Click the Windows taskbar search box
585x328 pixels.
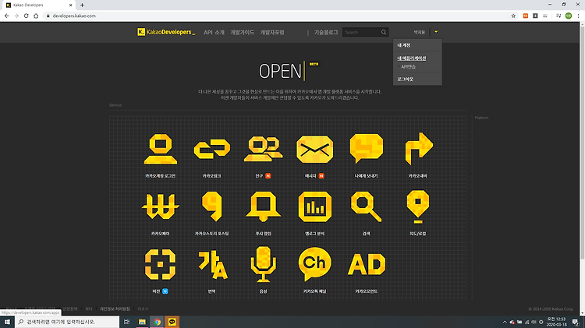pyautogui.click(x=67, y=322)
